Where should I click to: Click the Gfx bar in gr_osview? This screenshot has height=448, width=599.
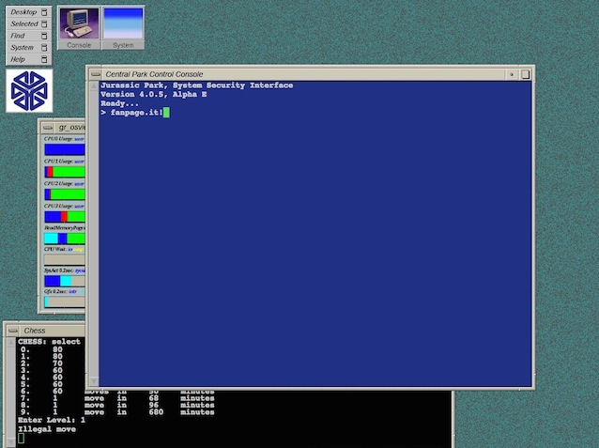(65, 301)
